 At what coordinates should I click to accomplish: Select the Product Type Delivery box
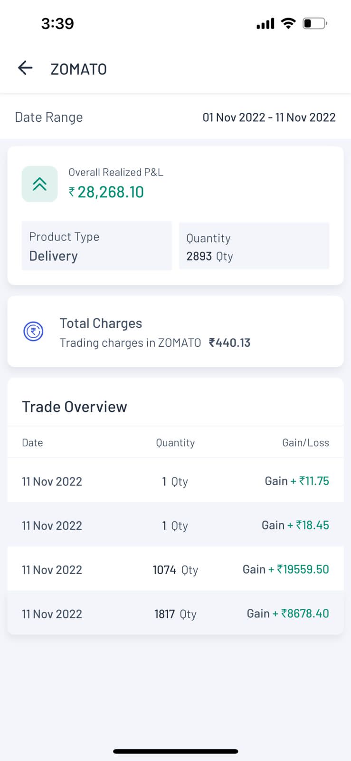(x=96, y=246)
